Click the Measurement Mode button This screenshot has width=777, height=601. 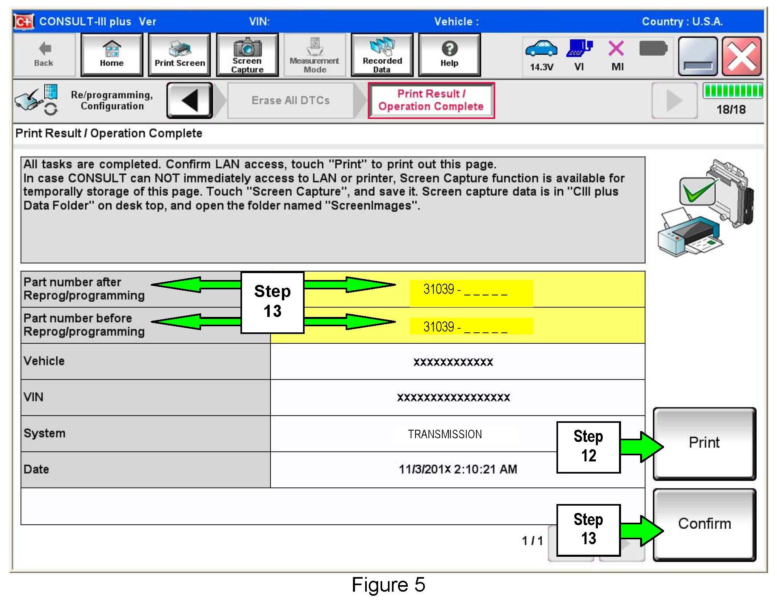(x=314, y=55)
